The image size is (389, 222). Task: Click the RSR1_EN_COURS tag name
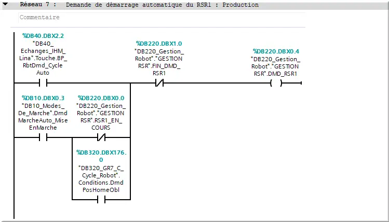coord(101,117)
